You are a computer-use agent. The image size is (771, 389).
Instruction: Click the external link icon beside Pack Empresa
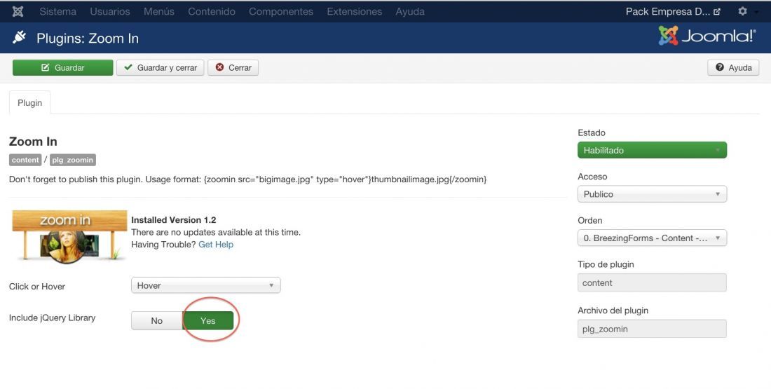(717, 12)
